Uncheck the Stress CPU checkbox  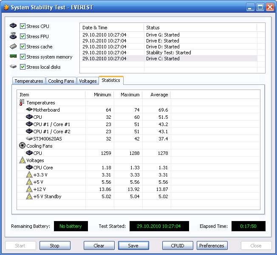point(23,26)
